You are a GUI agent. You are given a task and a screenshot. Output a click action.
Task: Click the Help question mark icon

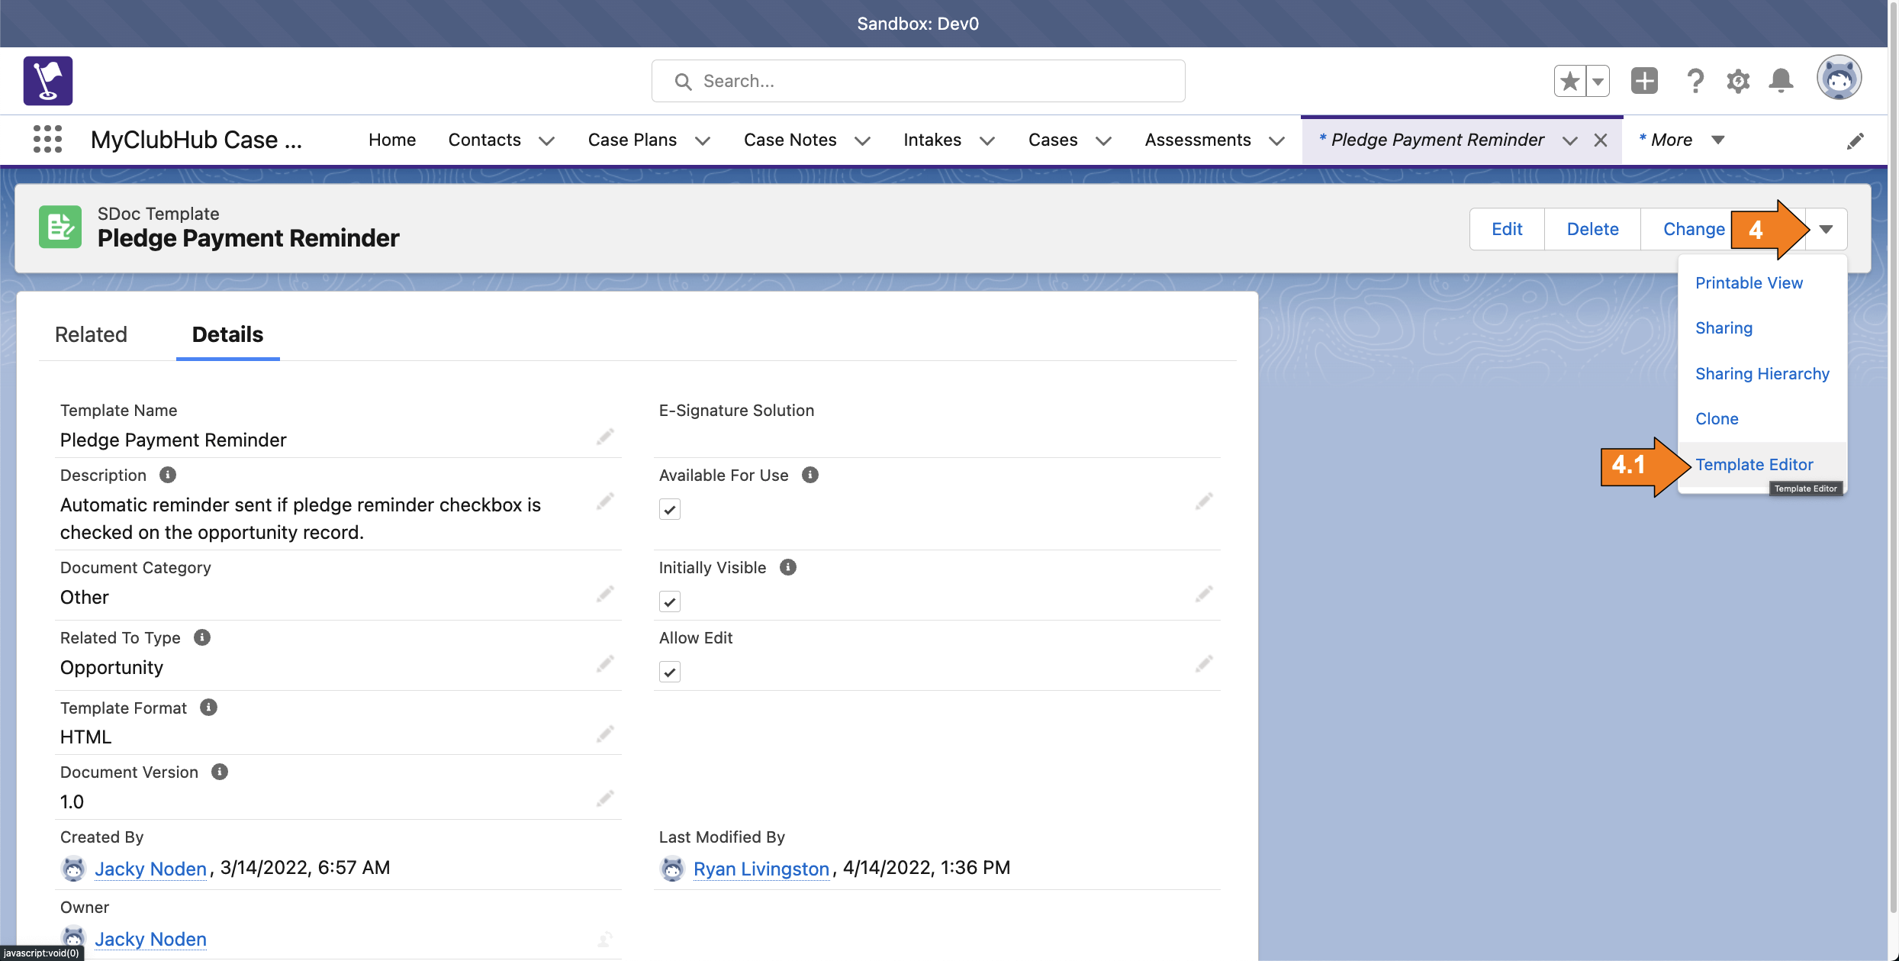[1695, 80]
